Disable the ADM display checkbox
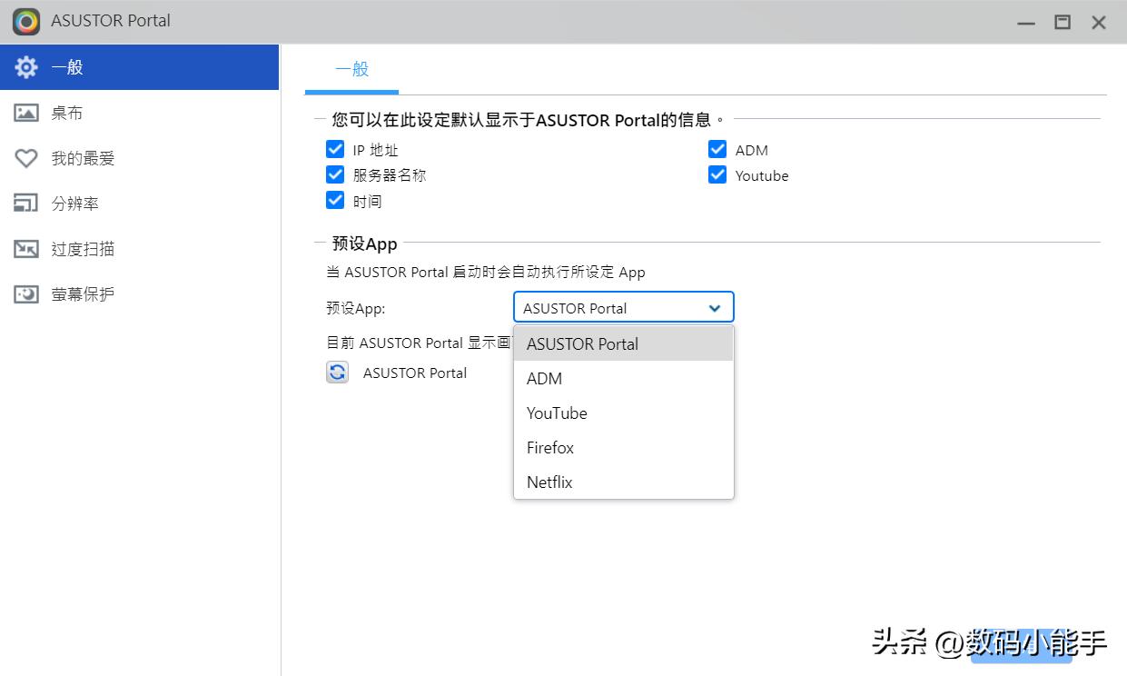The height and width of the screenshot is (676, 1127). [717, 150]
